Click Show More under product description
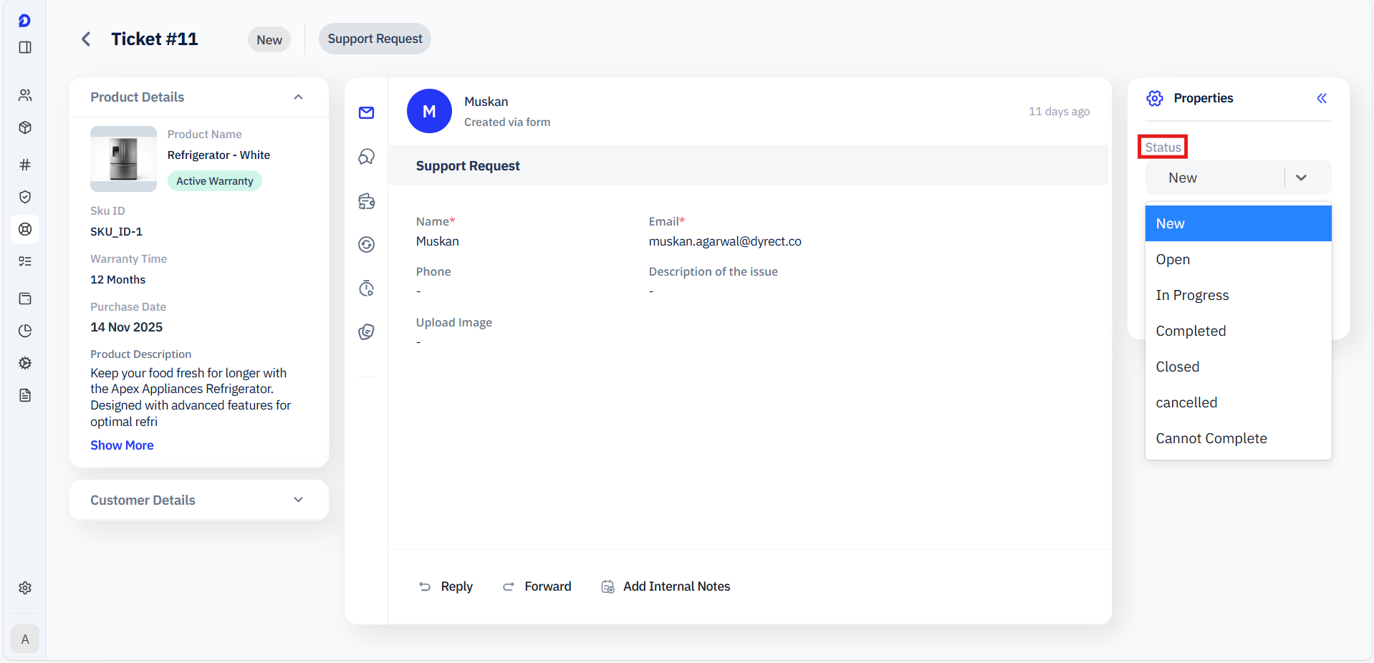 [x=122, y=445]
